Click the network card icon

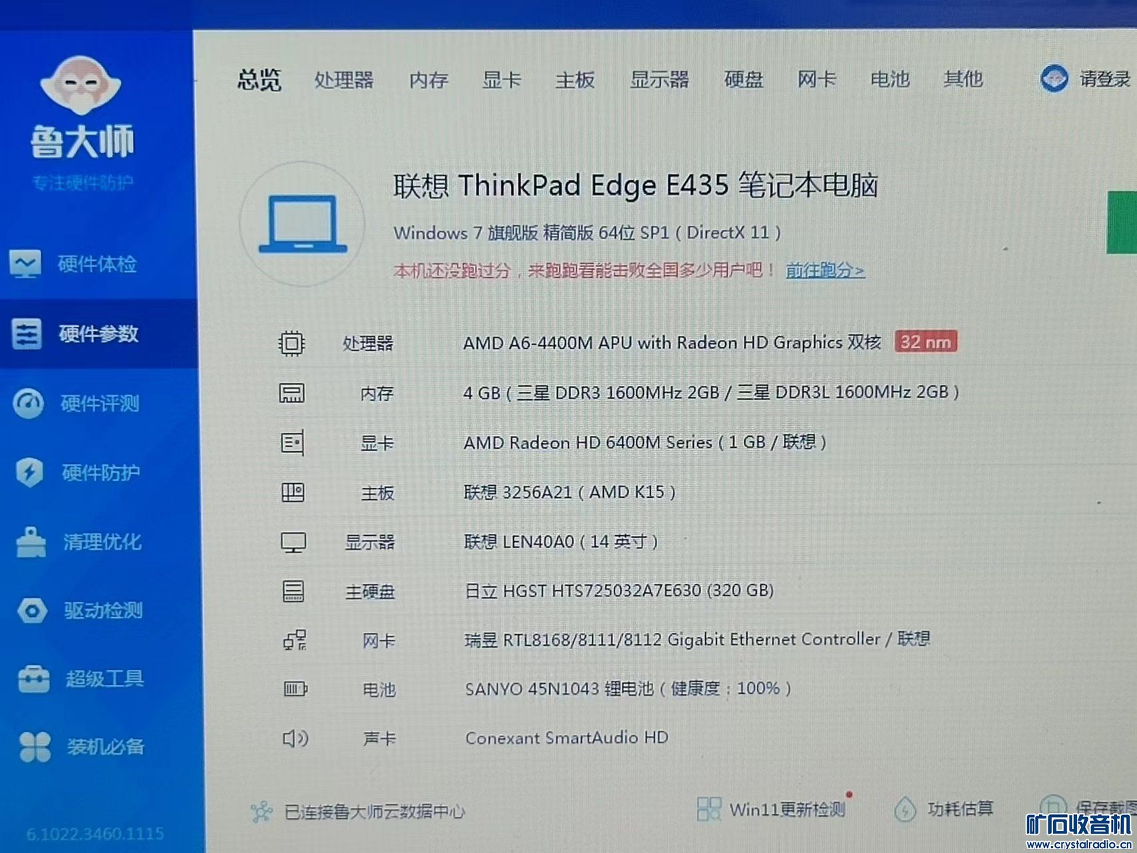[295, 640]
